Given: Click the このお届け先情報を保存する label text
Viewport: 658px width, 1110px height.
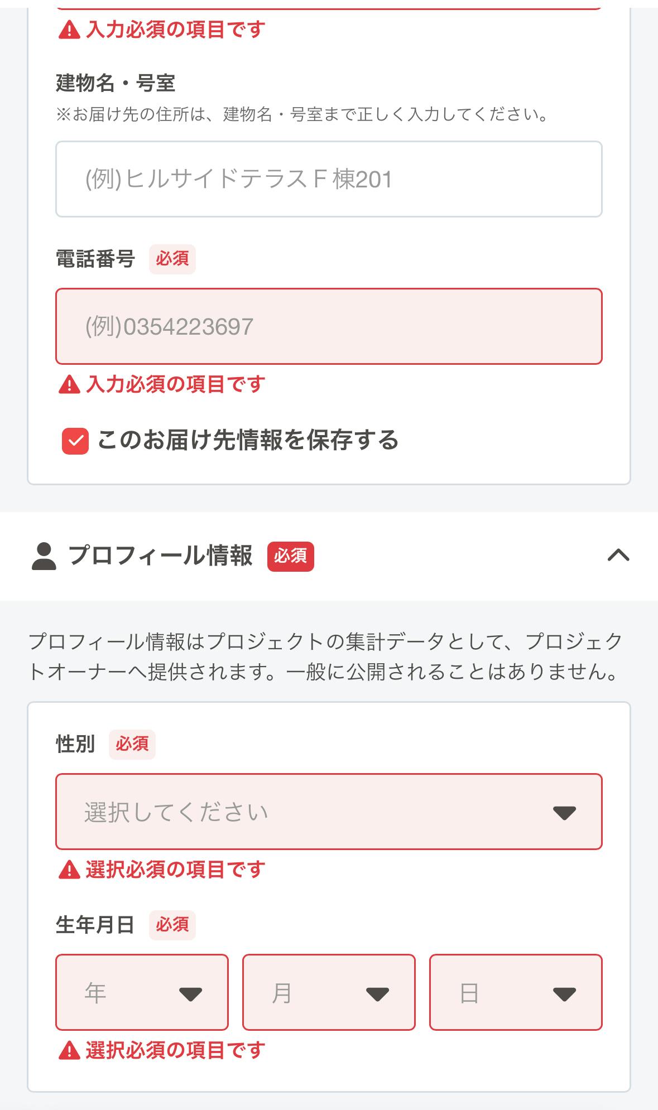Looking at the screenshot, I should point(248,440).
